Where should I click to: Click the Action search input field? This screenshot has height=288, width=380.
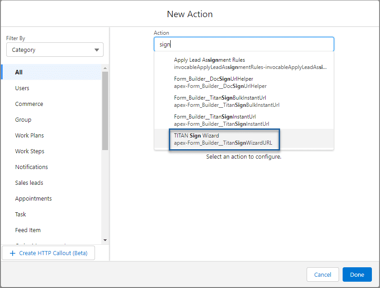(244, 44)
